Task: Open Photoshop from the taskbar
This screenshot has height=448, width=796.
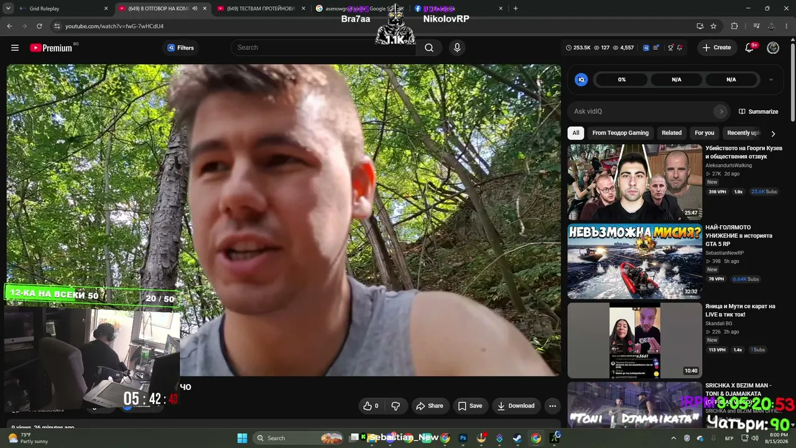Action: (463, 438)
